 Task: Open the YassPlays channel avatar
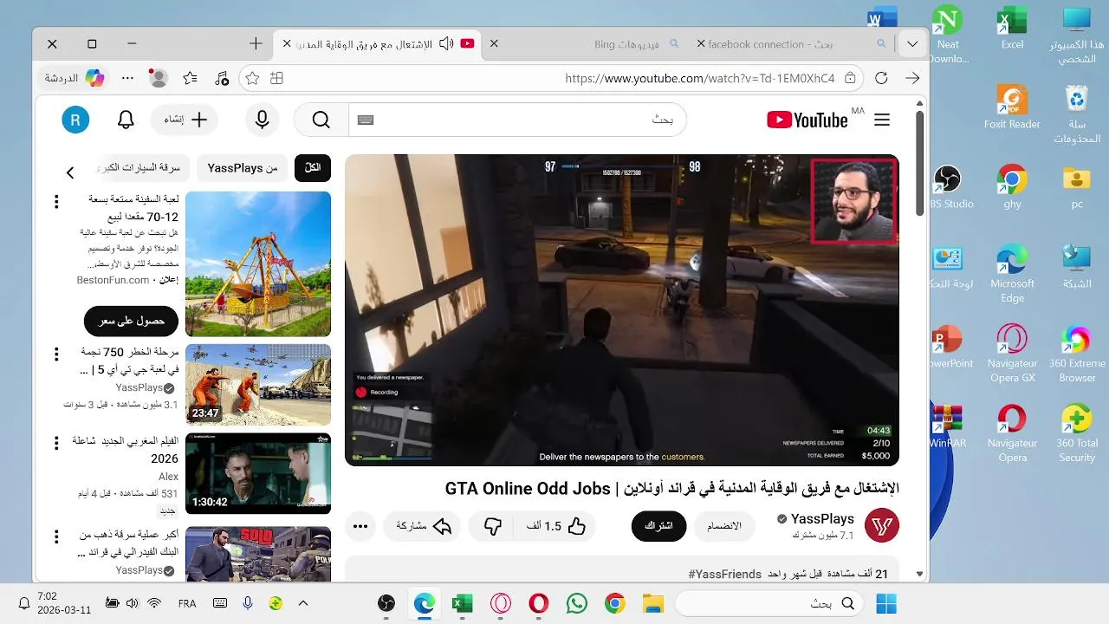tap(882, 526)
